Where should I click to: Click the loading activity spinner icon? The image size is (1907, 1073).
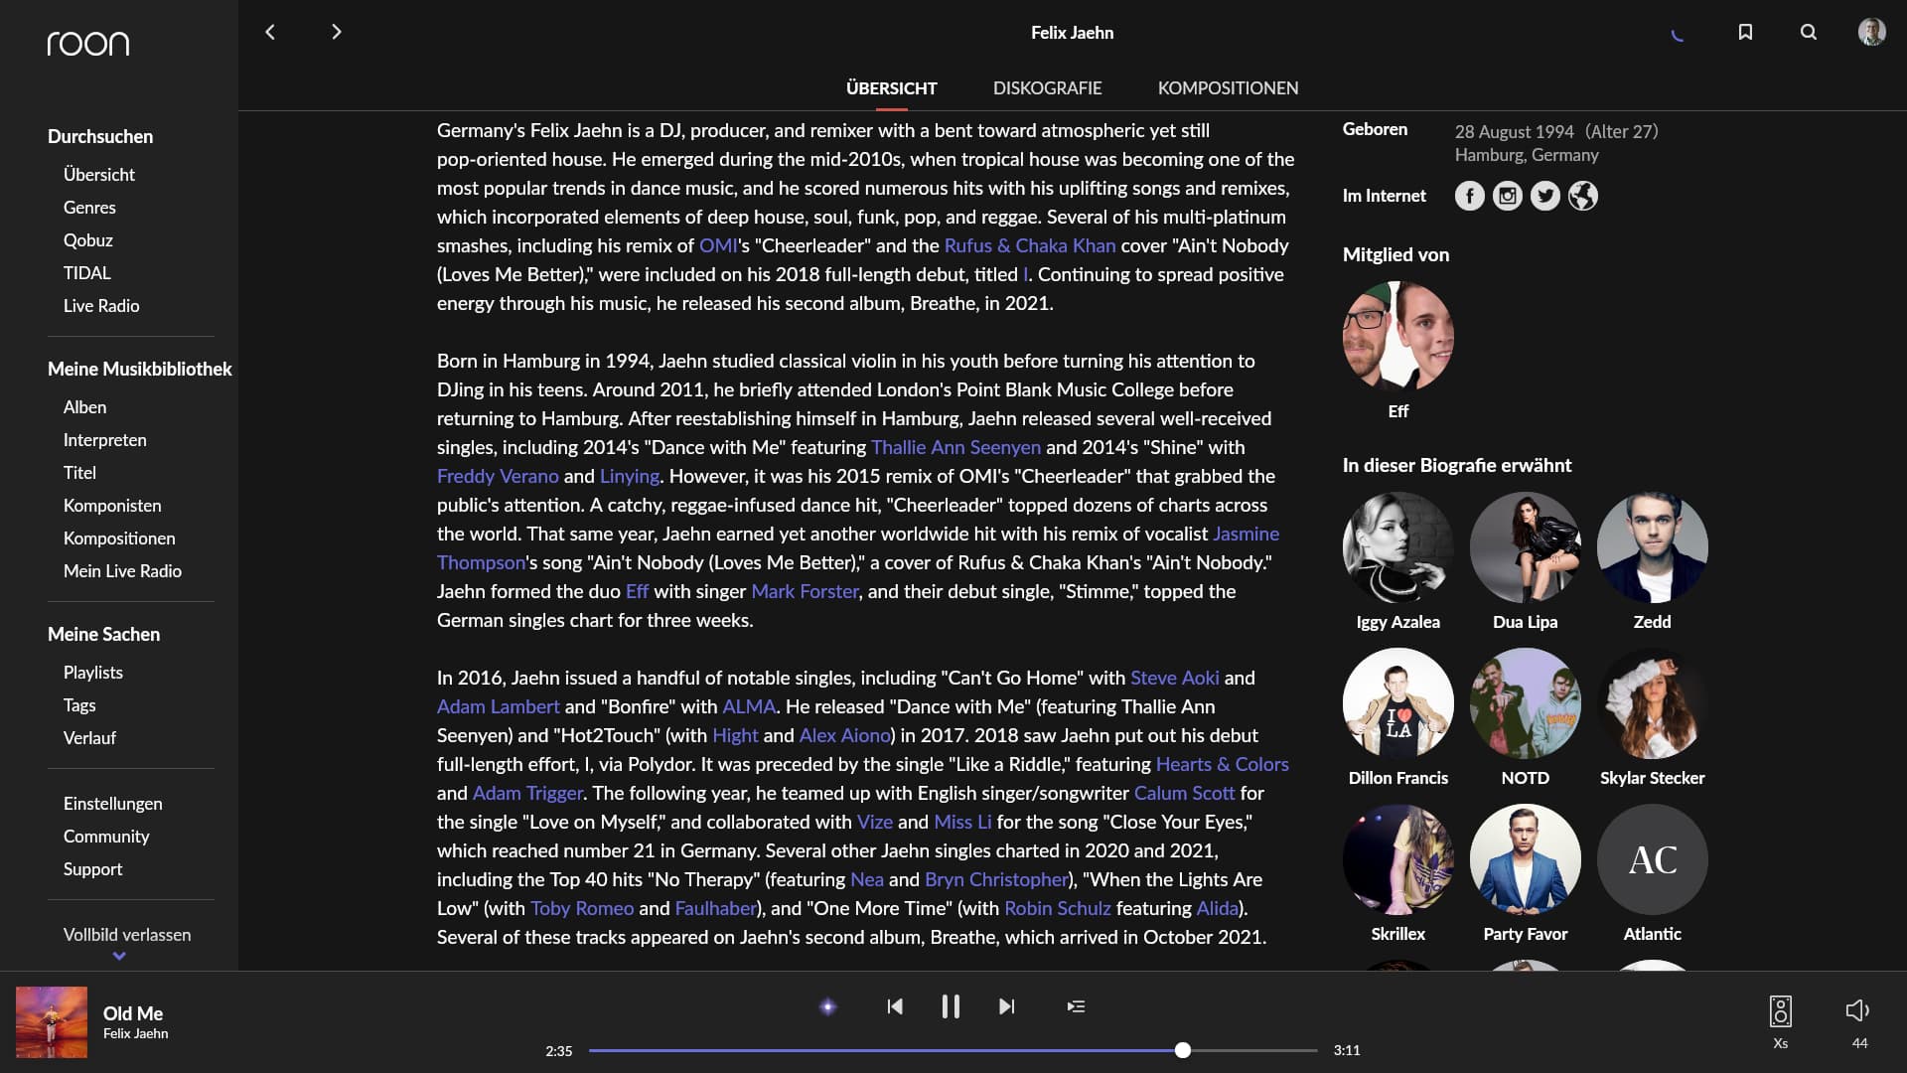click(1678, 34)
